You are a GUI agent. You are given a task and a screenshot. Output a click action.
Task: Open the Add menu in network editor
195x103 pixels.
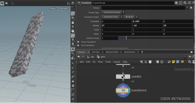[82, 62]
